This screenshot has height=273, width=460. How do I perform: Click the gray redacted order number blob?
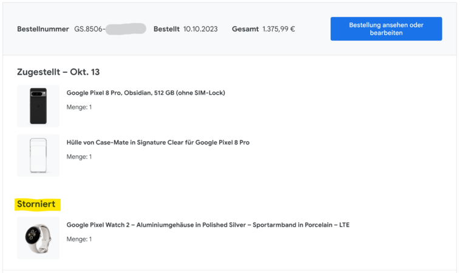tap(126, 29)
